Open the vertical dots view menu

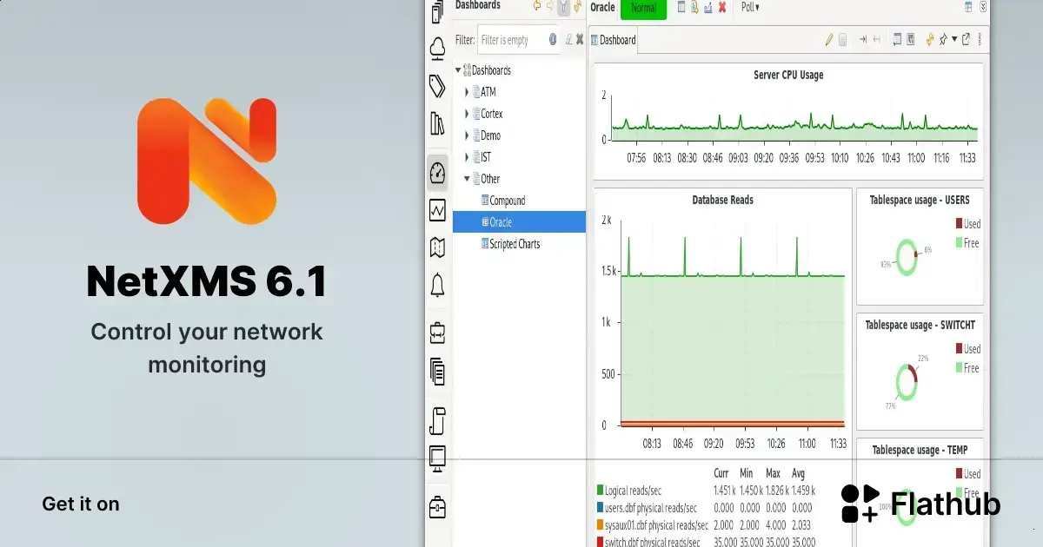pos(980,39)
